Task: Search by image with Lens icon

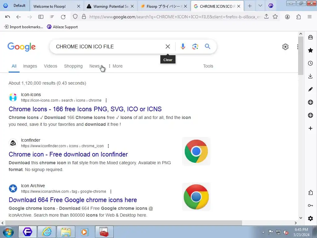Action: pos(195,46)
